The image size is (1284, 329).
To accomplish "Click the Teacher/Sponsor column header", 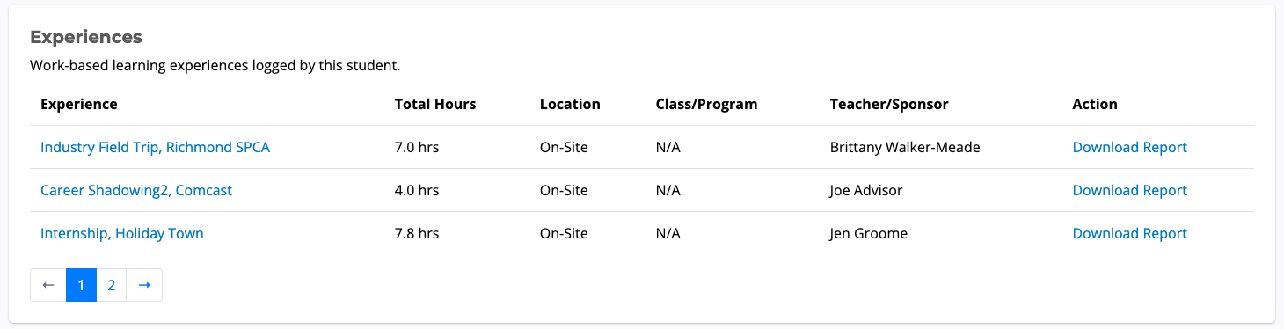I will click(889, 104).
